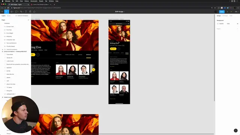Switch to the Assets tab
Viewport: 240px width, 135px height.
9,16
